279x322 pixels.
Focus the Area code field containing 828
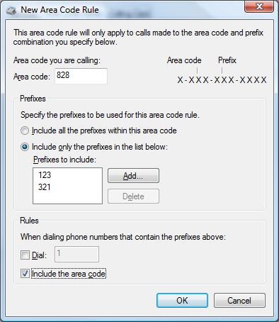(x=81, y=76)
